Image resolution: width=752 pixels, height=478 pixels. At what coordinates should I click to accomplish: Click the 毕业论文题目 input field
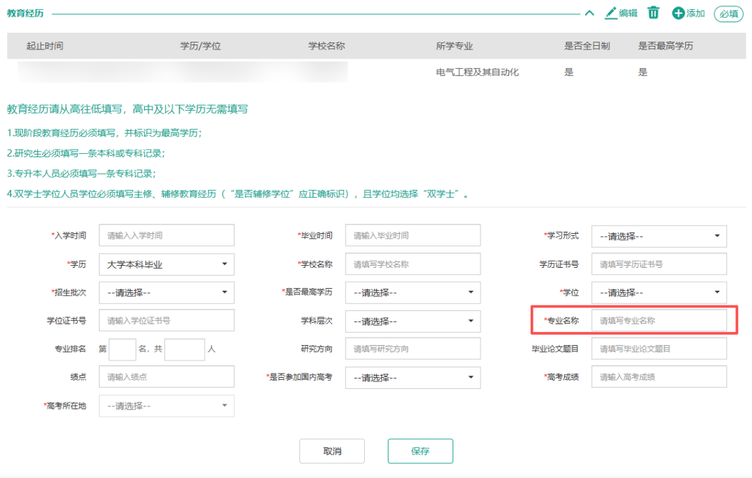659,349
